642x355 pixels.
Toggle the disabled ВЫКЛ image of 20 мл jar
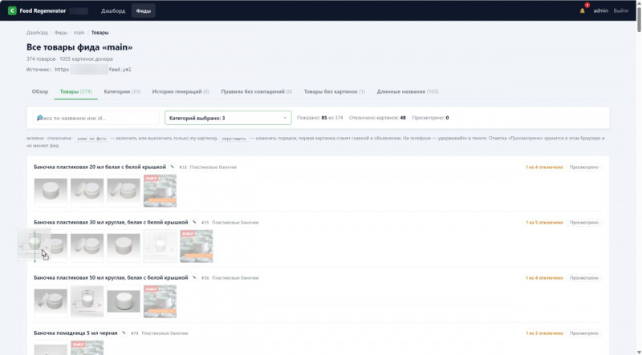(160, 191)
